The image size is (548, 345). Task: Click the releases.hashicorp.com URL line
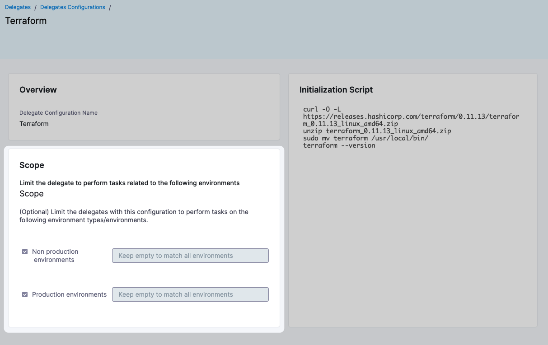click(x=411, y=120)
